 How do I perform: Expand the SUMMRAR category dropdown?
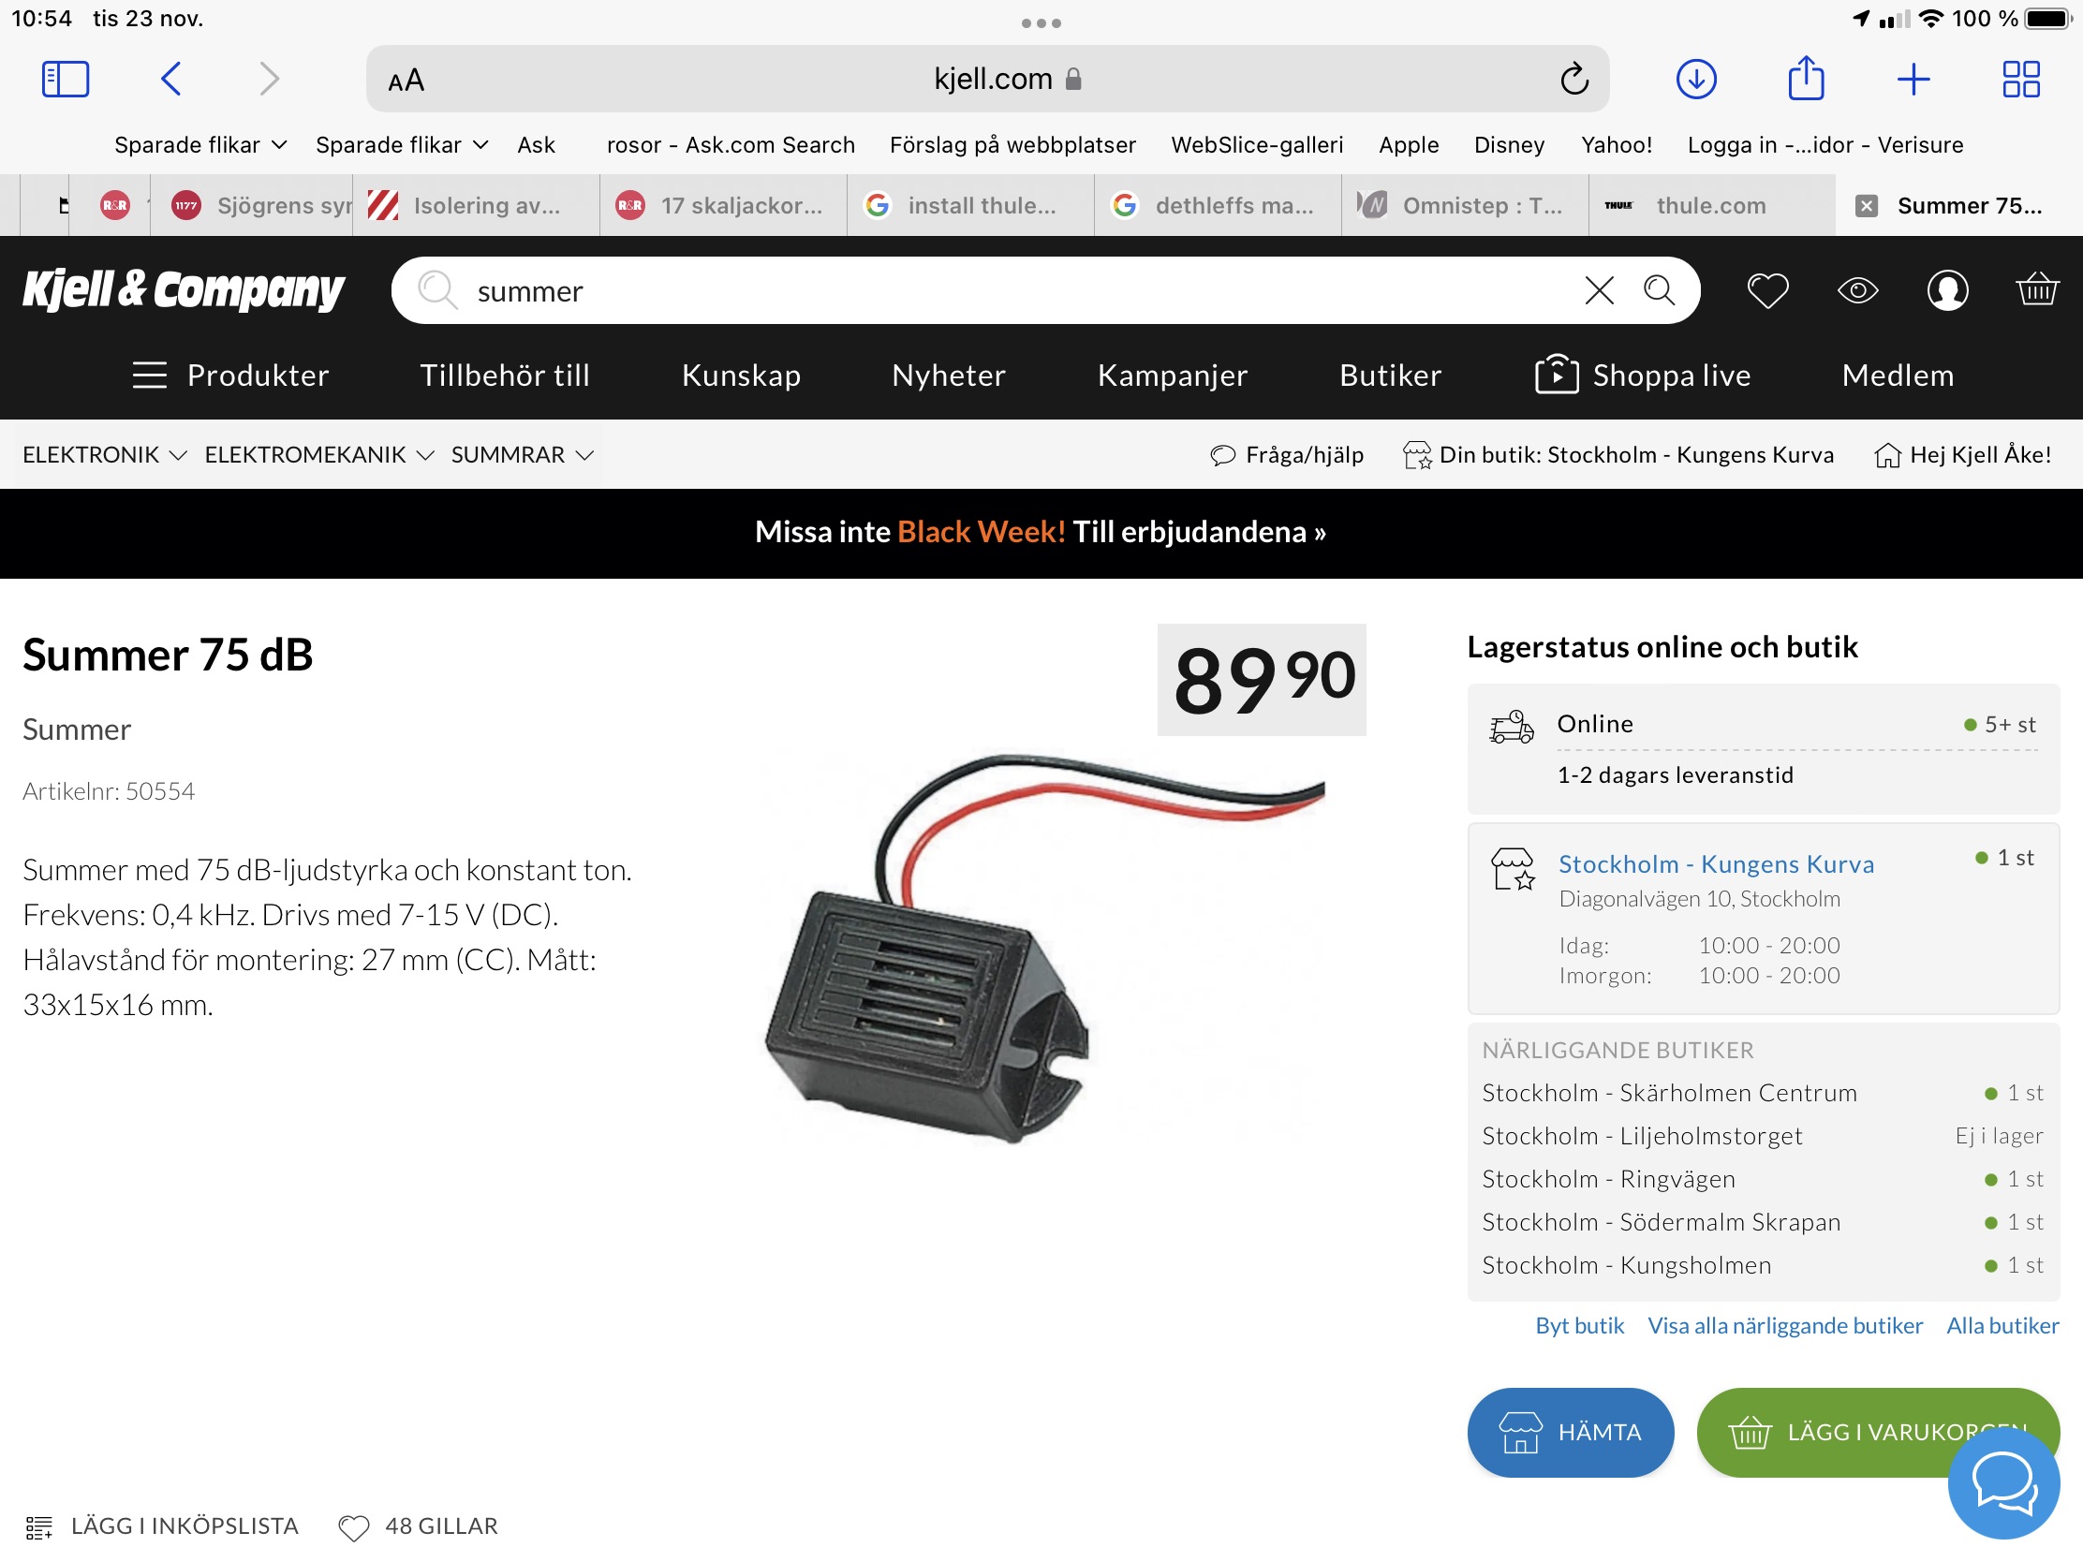[x=523, y=455]
